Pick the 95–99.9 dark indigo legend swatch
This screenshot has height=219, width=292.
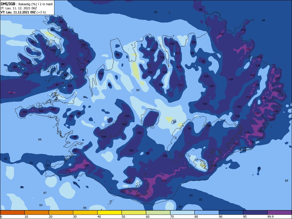click(x=255, y=213)
